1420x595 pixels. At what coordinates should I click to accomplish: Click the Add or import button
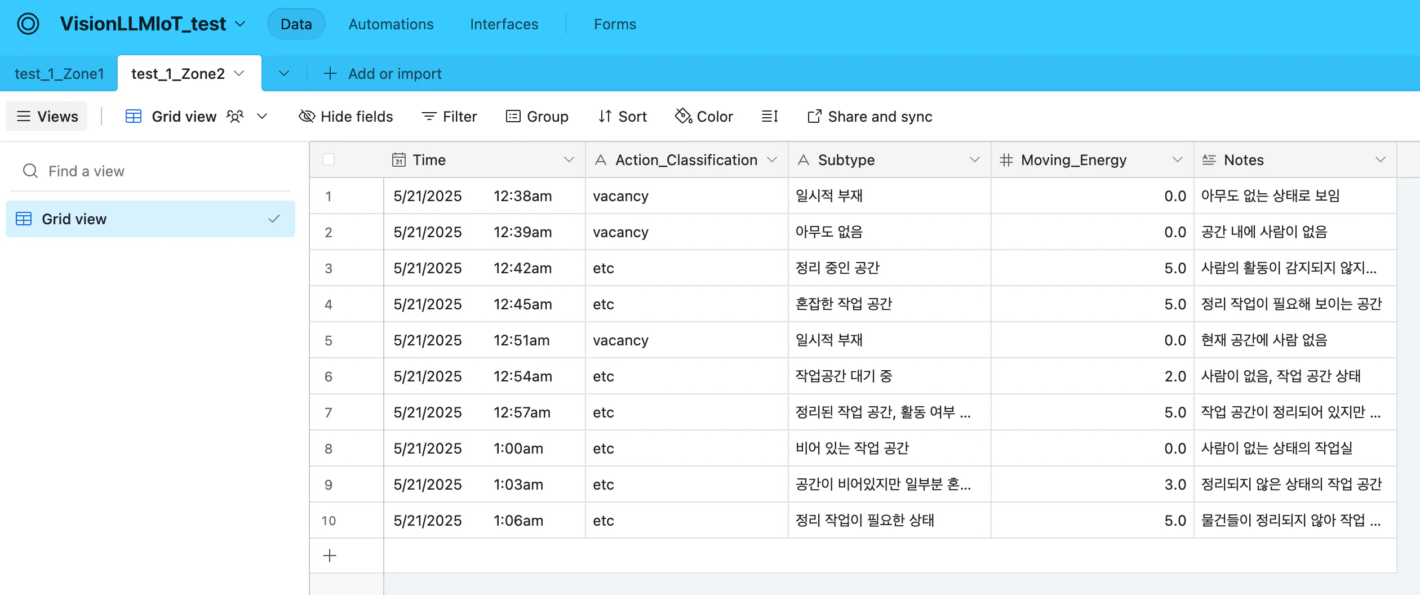[382, 73]
